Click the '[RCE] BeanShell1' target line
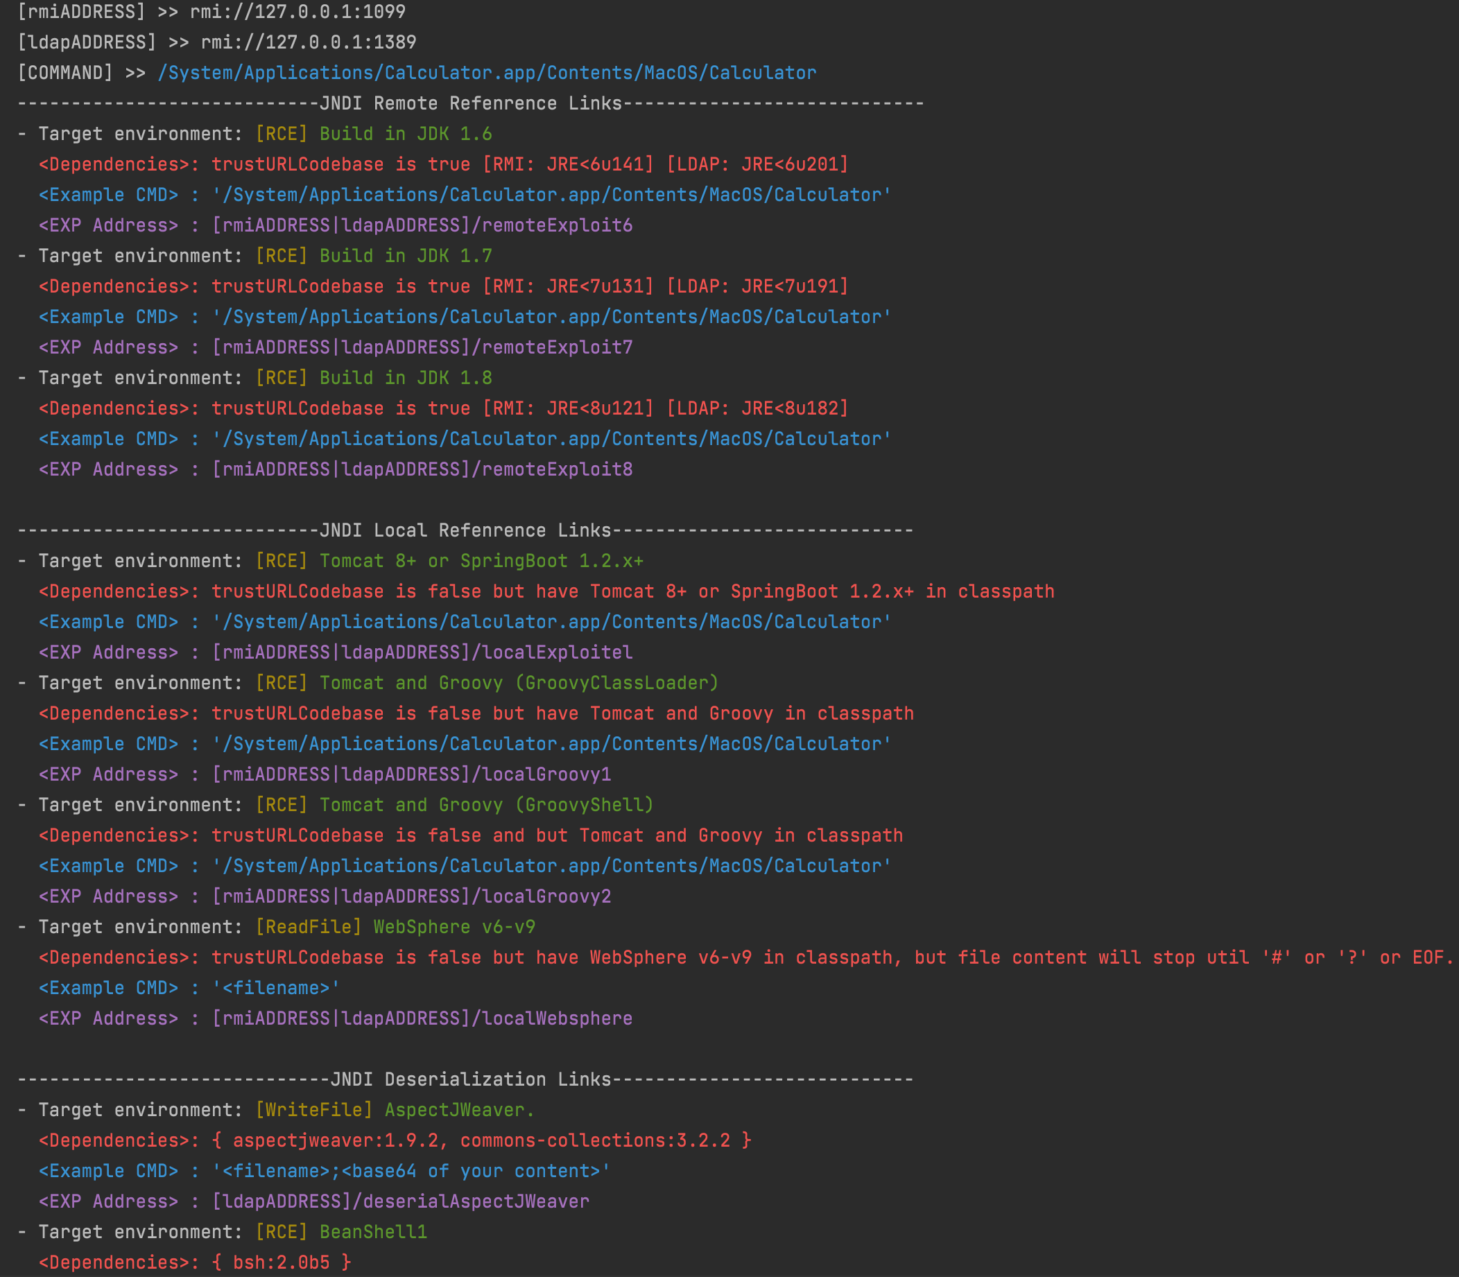 340,1231
